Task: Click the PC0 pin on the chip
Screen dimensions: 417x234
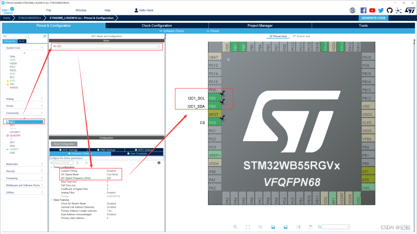Action: (x=215, y=123)
